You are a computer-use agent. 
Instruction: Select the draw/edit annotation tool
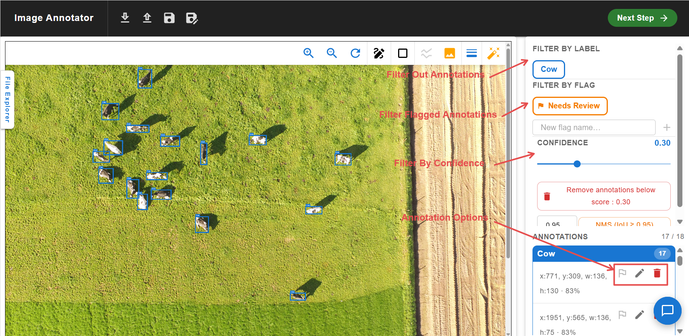click(379, 53)
